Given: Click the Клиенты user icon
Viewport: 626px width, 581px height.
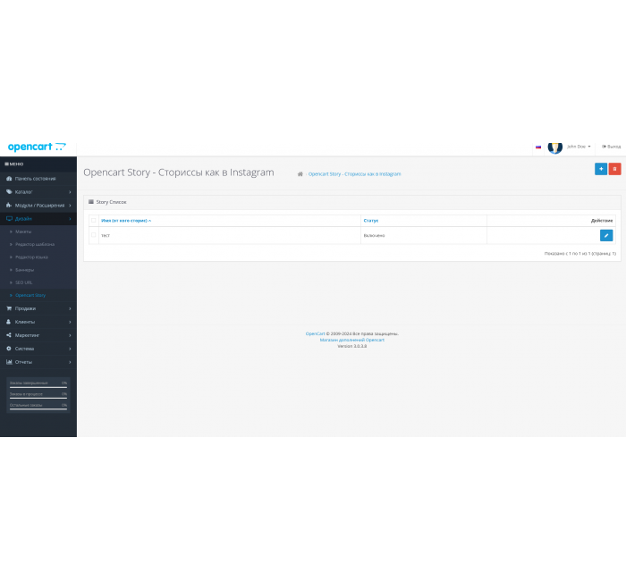Looking at the screenshot, I should 9,322.
